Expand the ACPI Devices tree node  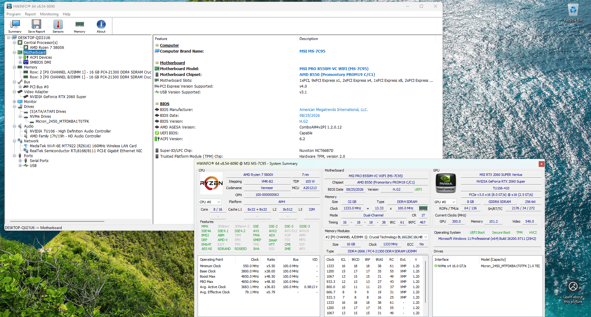(x=20, y=57)
